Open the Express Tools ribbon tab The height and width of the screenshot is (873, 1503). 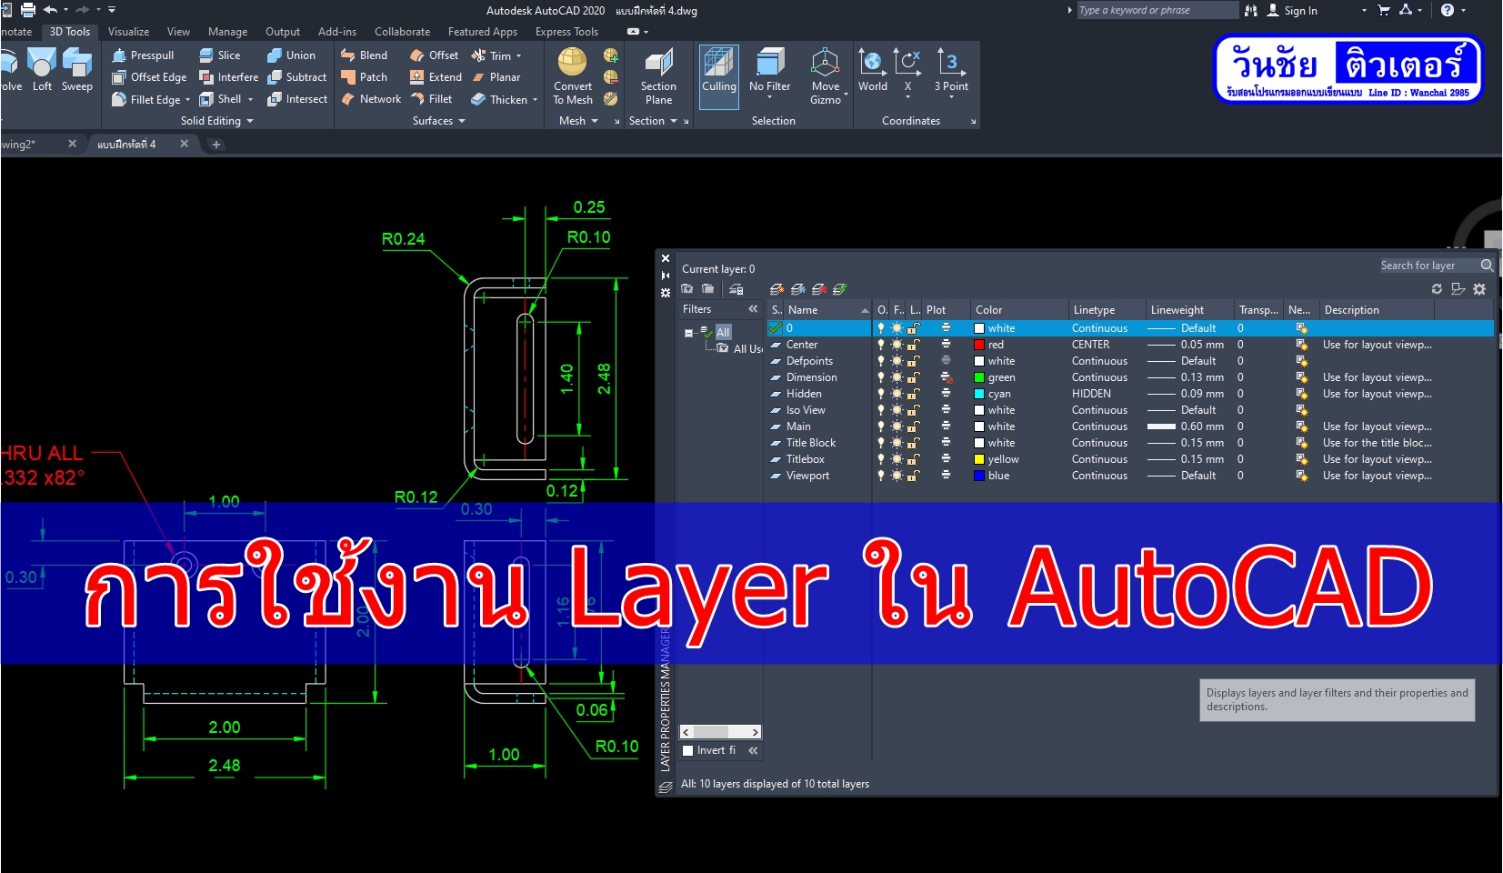(566, 32)
